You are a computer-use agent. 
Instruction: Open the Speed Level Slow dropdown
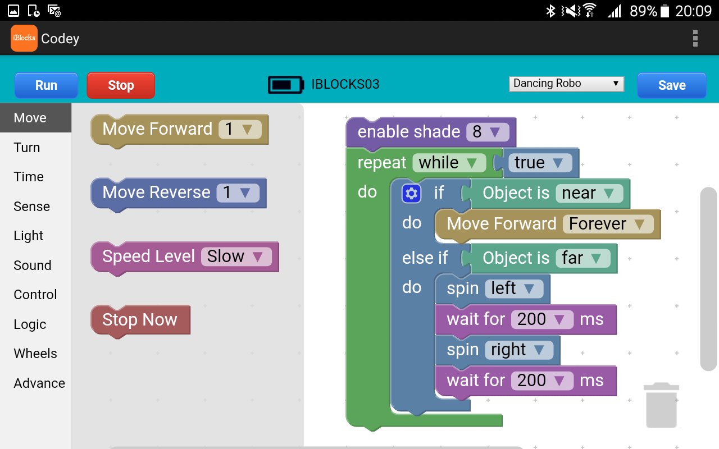(236, 256)
